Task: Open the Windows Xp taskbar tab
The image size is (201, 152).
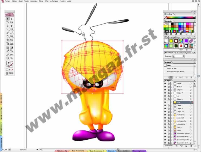Action: point(62,151)
